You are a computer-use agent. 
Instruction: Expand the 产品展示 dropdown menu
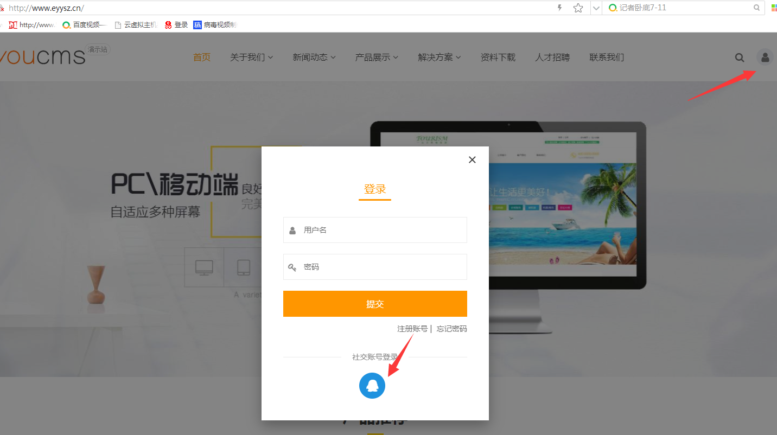tap(377, 57)
